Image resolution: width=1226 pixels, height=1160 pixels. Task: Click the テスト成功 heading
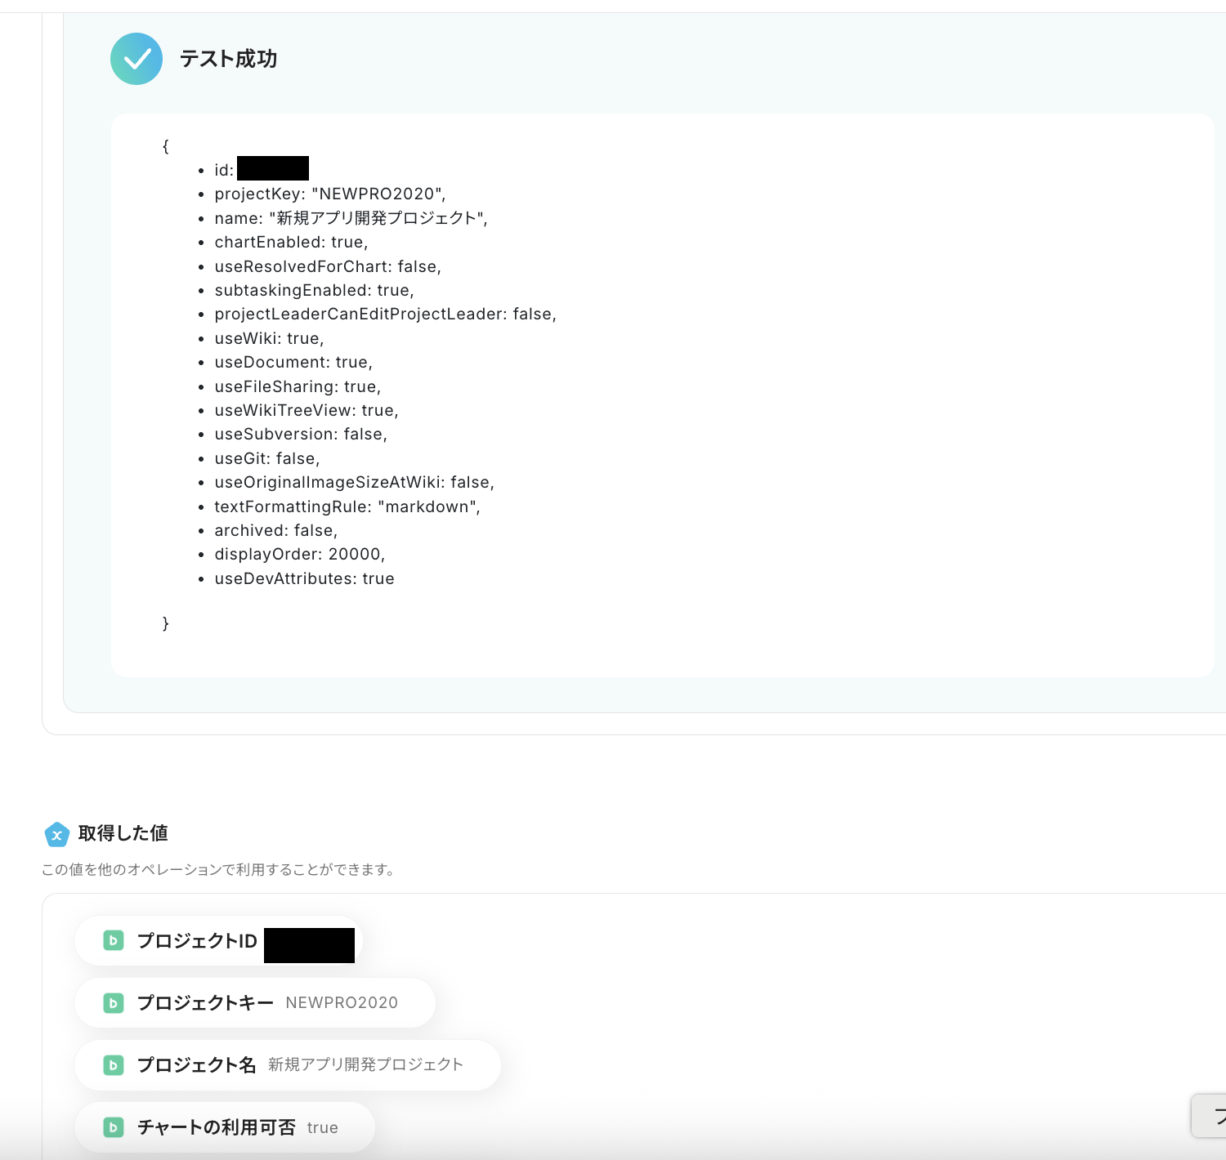pyautogui.click(x=229, y=59)
